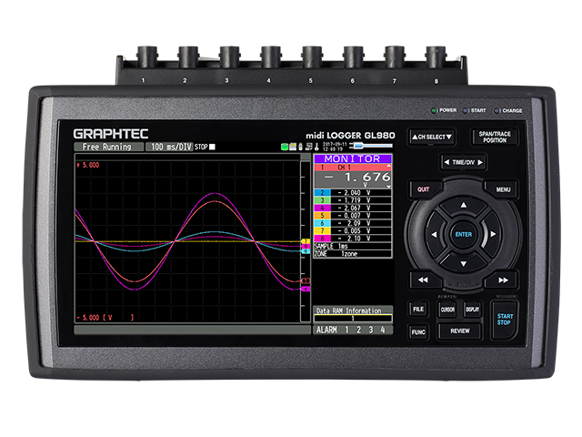Click the left arrow of TIME/DIV
582x437 pixels.
447,162
